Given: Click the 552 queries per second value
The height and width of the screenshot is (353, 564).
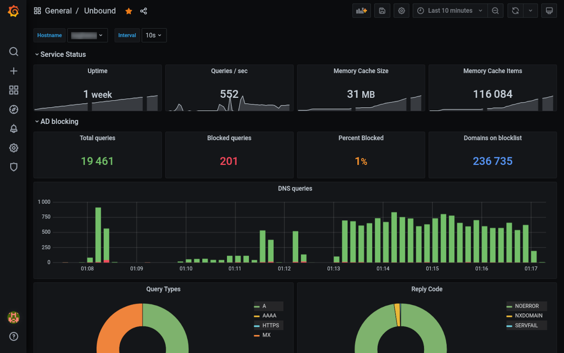Looking at the screenshot, I should pyautogui.click(x=229, y=94).
